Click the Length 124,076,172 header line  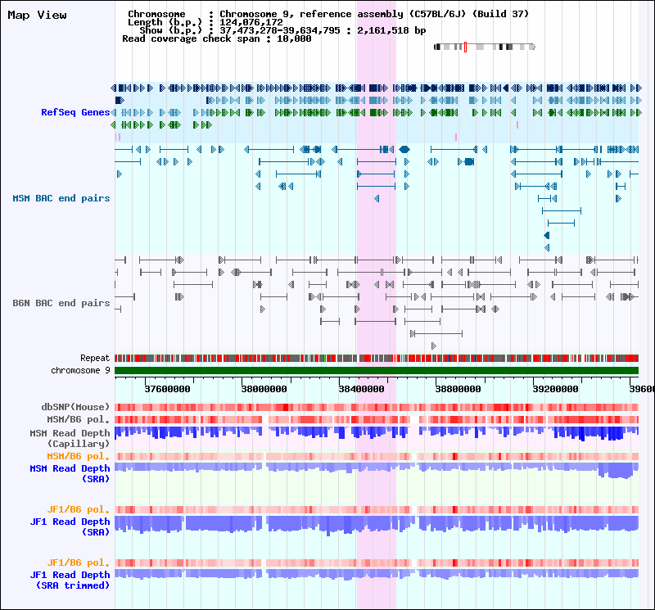pos(206,22)
